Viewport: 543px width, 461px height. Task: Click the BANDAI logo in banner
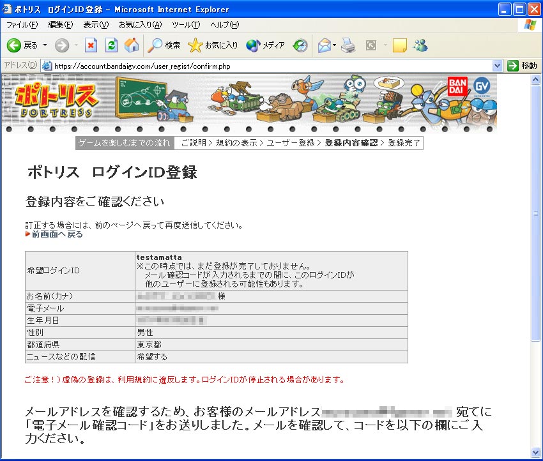click(x=458, y=86)
